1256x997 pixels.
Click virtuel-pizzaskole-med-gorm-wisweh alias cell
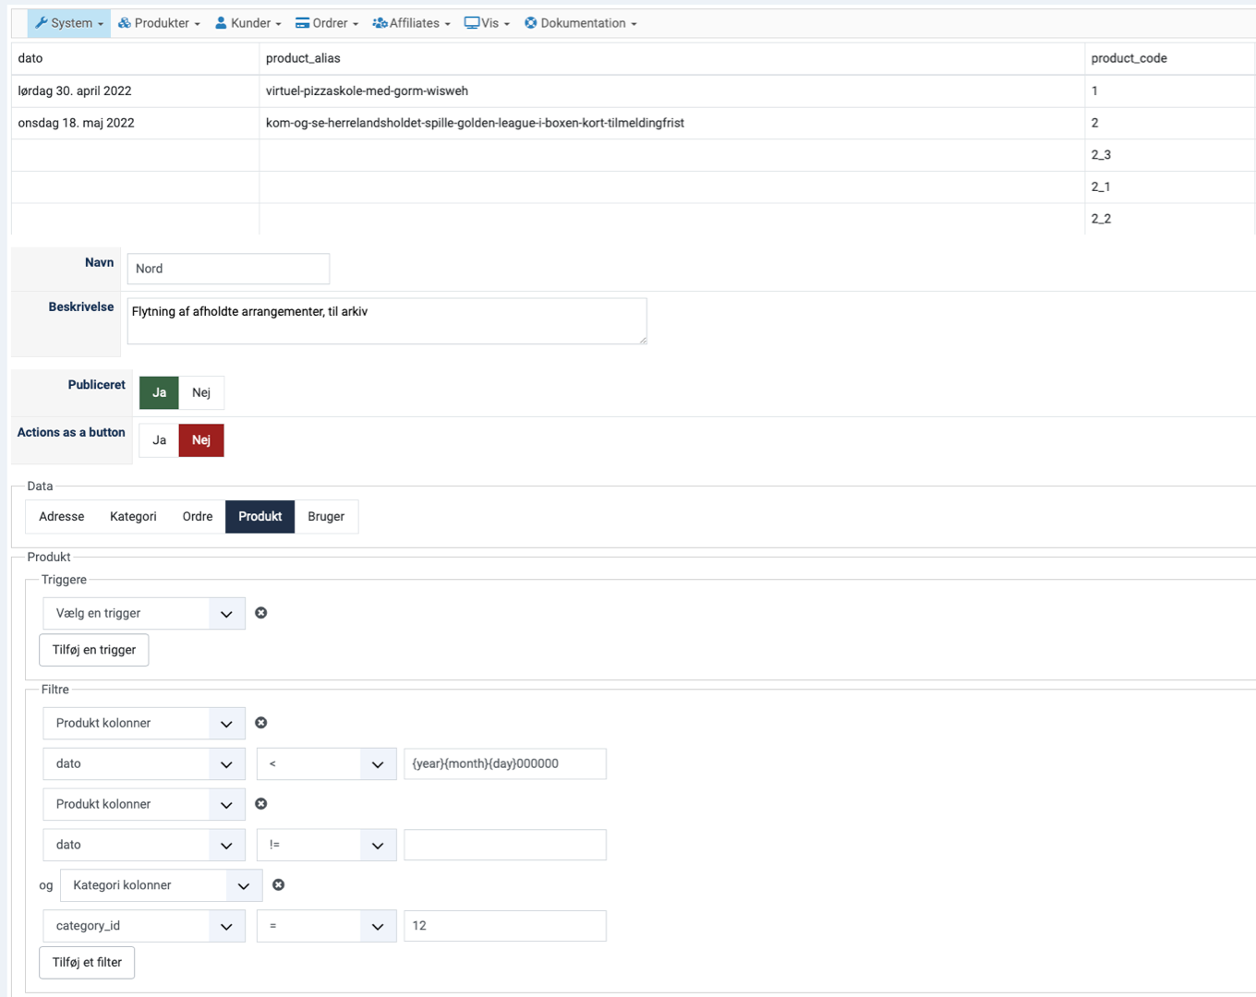(671, 90)
